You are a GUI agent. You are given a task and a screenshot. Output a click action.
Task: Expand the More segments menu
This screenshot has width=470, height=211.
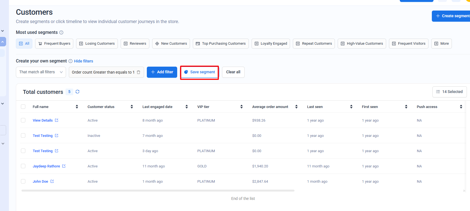(441, 44)
